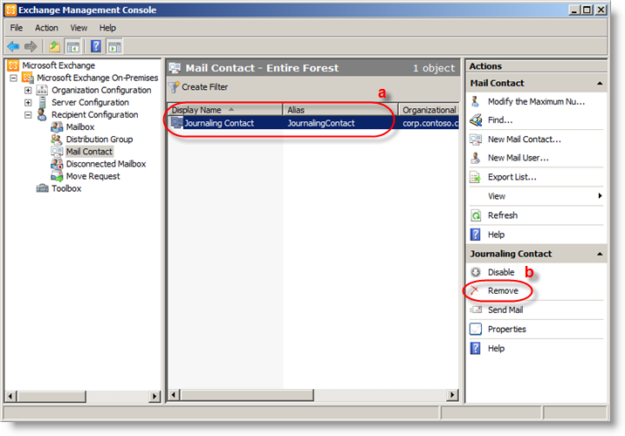
Task: Click the Server Configuration node icon
Action: [42, 102]
